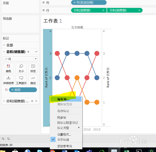Screen dimensions: 156x152
Task: Open the 标记类型 submenu arrow
Action: (x=79, y=127)
